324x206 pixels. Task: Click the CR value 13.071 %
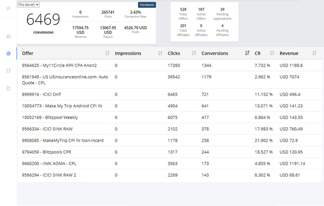tap(264, 106)
